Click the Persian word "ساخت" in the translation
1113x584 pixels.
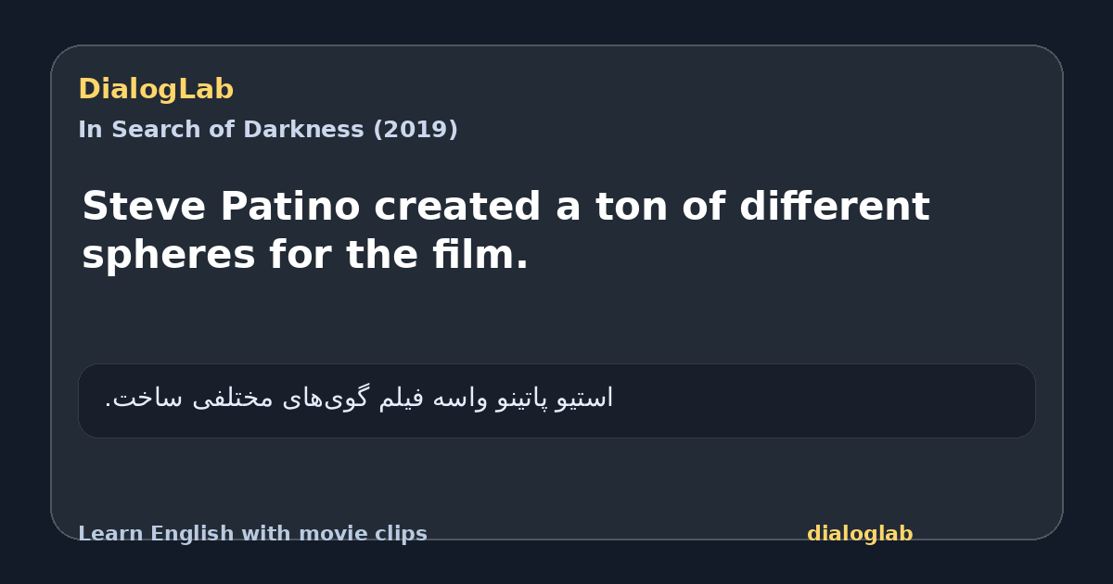pyautogui.click(x=135, y=399)
